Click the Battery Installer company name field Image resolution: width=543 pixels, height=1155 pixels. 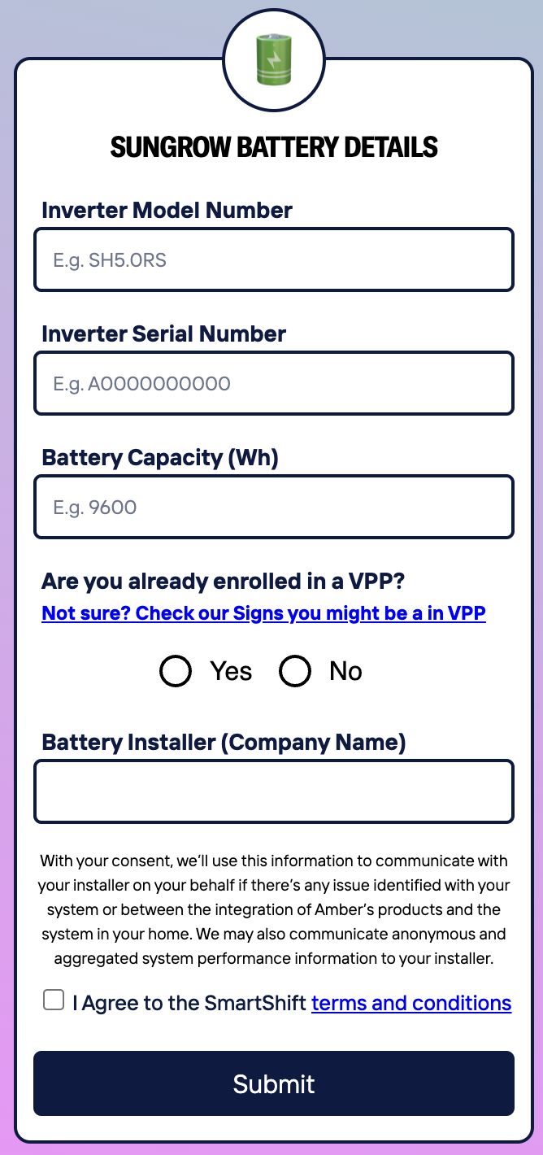(x=273, y=791)
